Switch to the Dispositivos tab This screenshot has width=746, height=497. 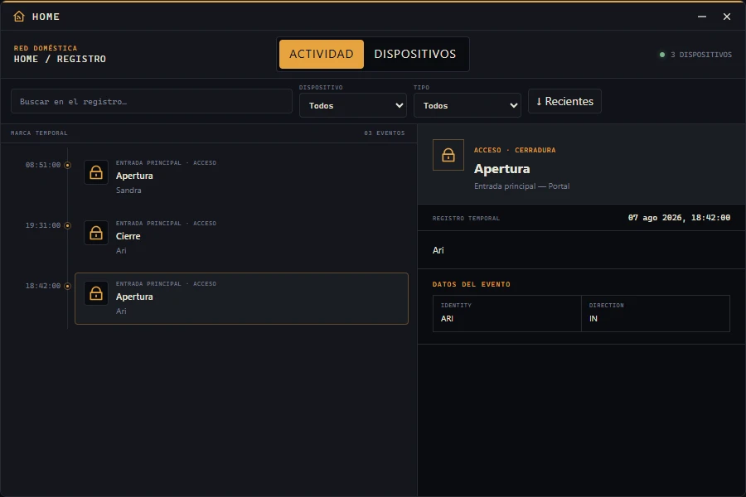click(415, 54)
